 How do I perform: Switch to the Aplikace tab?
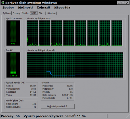(x=7, y=13)
